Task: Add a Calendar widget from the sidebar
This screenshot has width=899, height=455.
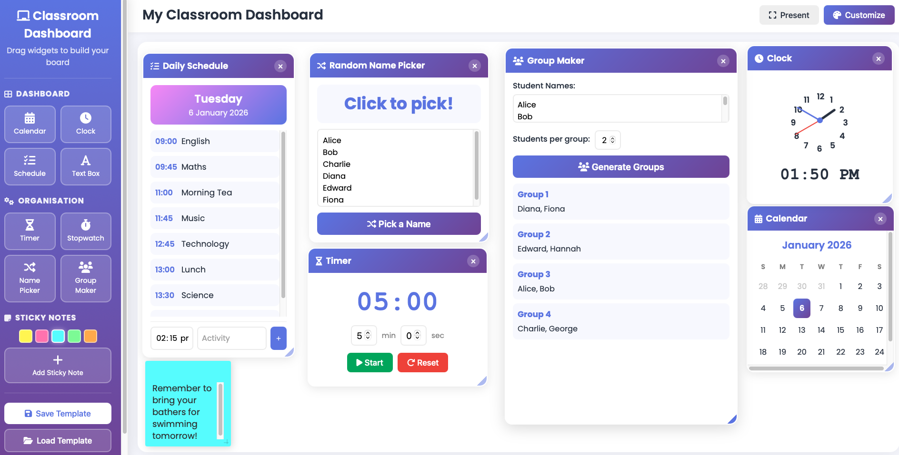Action: 30,124
